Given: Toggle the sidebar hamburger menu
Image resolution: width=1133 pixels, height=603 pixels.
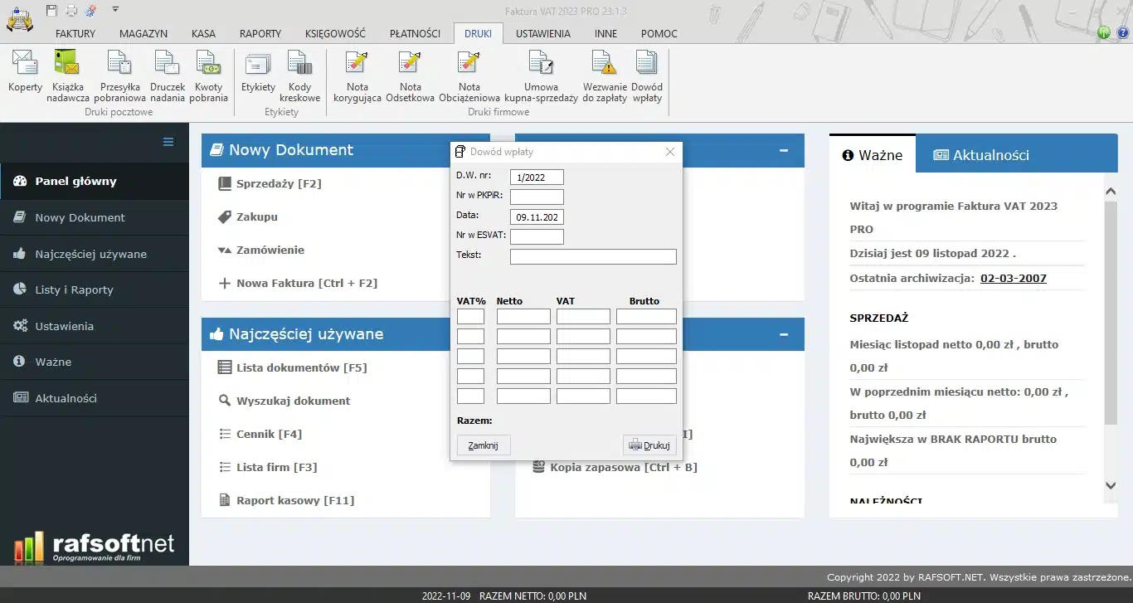Looking at the screenshot, I should point(168,142).
